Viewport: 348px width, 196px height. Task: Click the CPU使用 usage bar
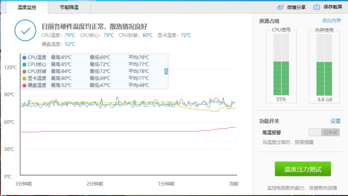click(281, 65)
